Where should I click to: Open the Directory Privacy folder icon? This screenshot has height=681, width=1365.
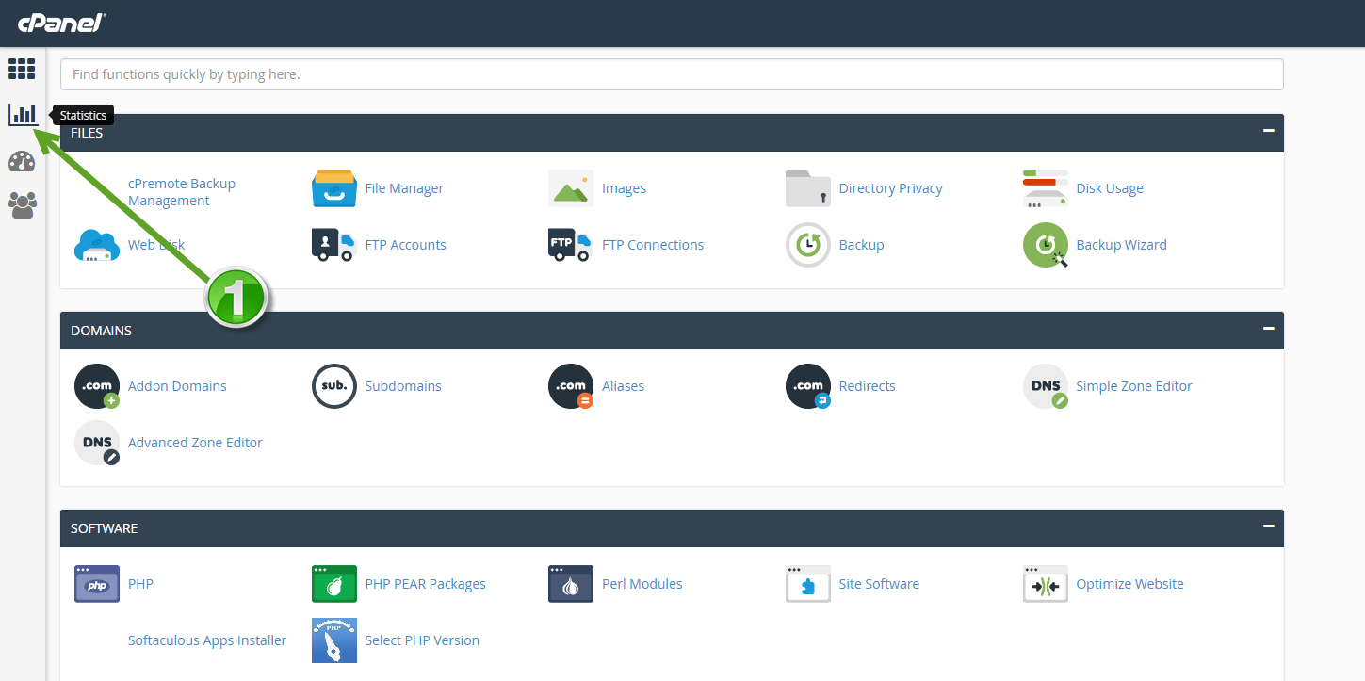click(808, 188)
